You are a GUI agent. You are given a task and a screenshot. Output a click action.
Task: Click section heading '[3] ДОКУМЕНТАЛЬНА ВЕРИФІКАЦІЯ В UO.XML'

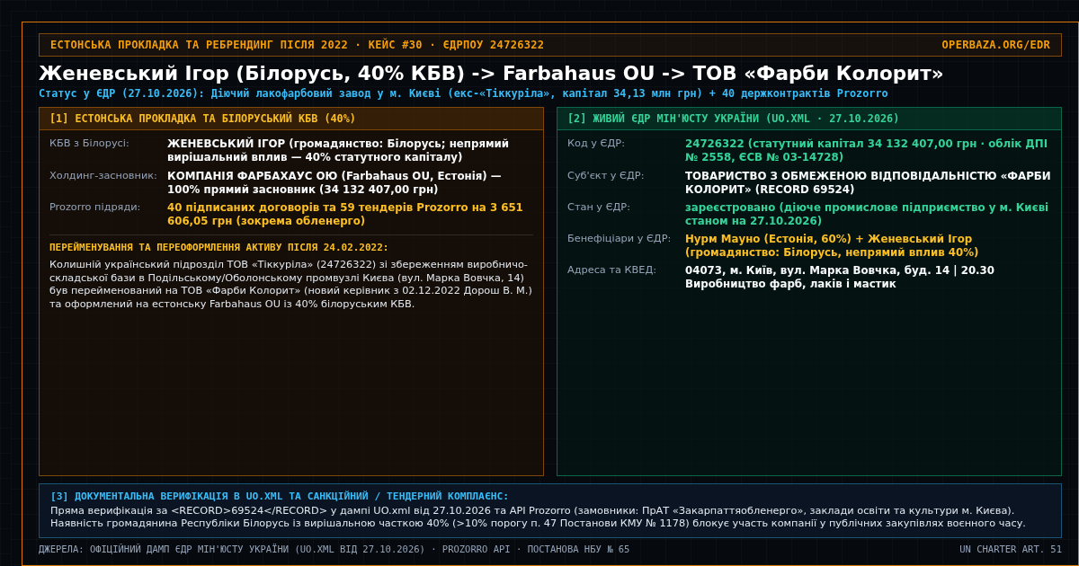point(280,496)
